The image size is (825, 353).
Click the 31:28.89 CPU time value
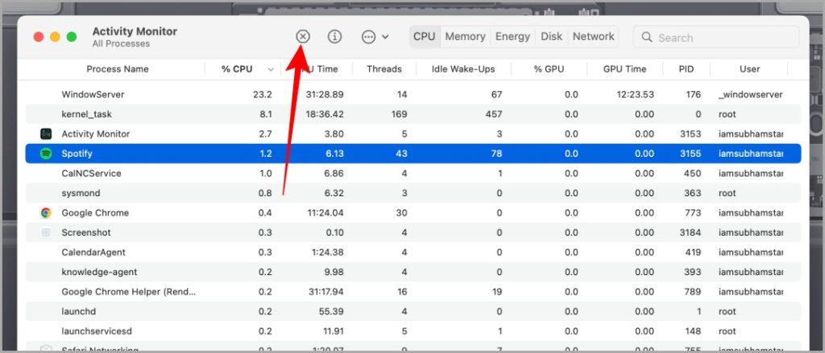(x=325, y=95)
